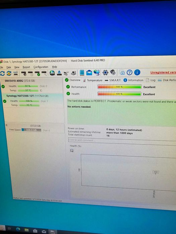
Task: Click the speaker sound icon
Action: (113, 73)
